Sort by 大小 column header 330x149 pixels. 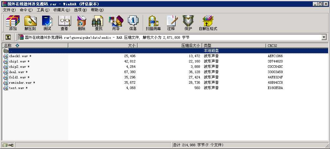[x=103, y=45]
